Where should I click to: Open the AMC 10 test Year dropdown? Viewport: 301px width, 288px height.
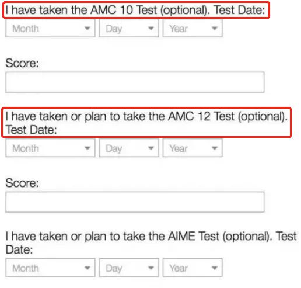pos(192,28)
